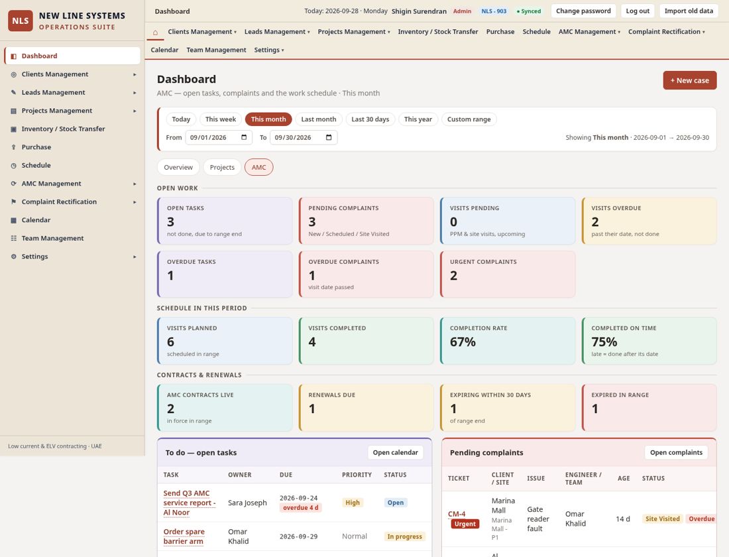Click the NLS logo badge
Screen dimensions: 729x557
(x=21, y=21)
